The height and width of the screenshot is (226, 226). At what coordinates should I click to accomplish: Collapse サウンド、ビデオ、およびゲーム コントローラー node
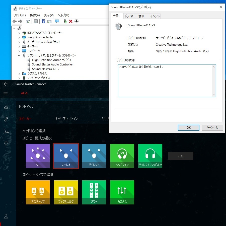(x=19, y=55)
